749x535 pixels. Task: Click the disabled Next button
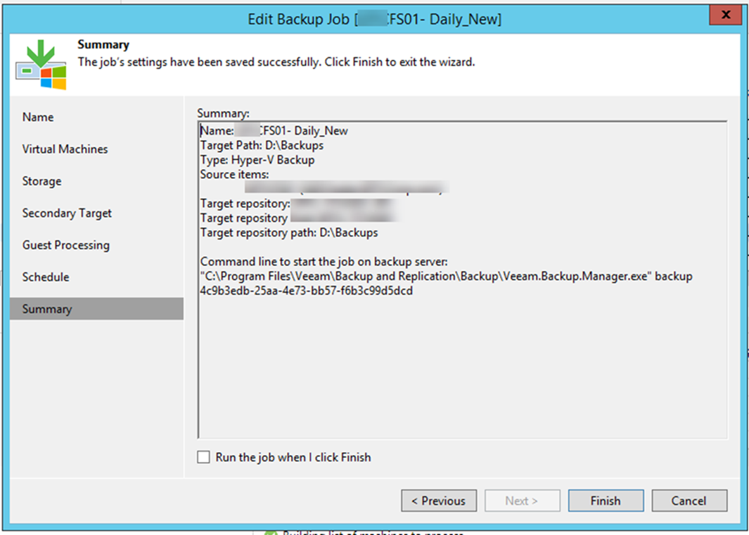click(x=522, y=501)
